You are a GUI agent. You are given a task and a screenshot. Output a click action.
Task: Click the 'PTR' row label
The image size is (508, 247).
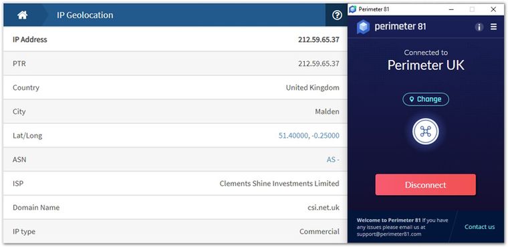coord(19,64)
